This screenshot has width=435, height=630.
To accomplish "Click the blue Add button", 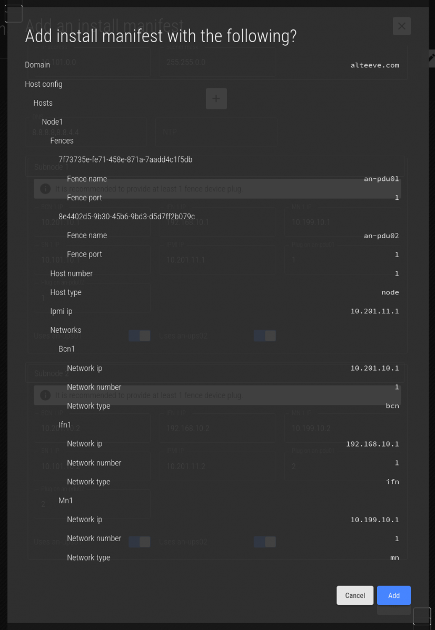I will click(393, 595).
